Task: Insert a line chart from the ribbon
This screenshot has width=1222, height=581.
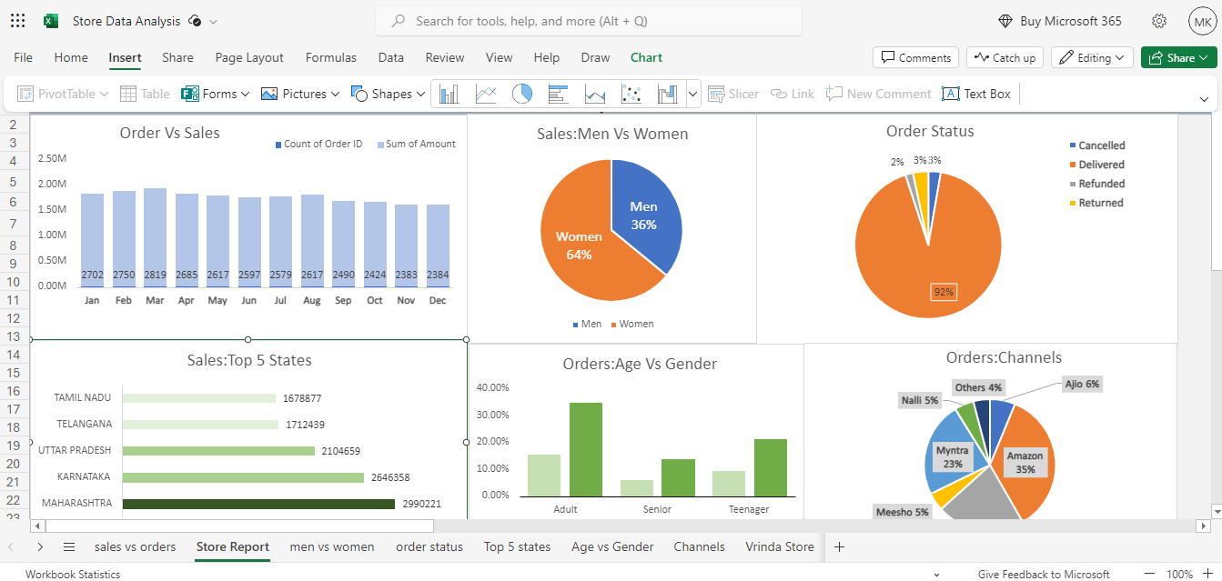Action: [486, 94]
